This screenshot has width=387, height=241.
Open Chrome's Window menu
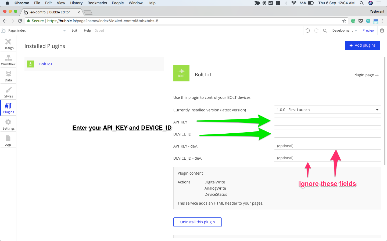pyautogui.click(x=136, y=3)
